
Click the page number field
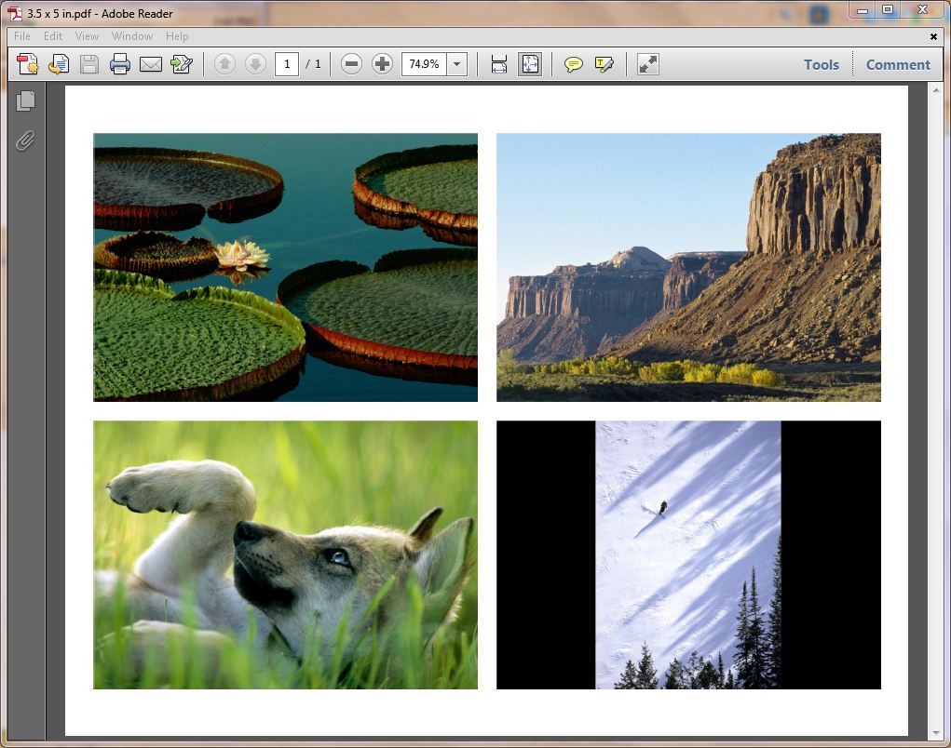[x=287, y=63]
